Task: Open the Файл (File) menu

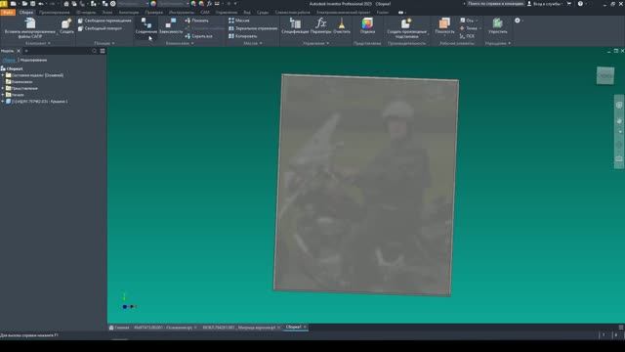Action: 7,13
